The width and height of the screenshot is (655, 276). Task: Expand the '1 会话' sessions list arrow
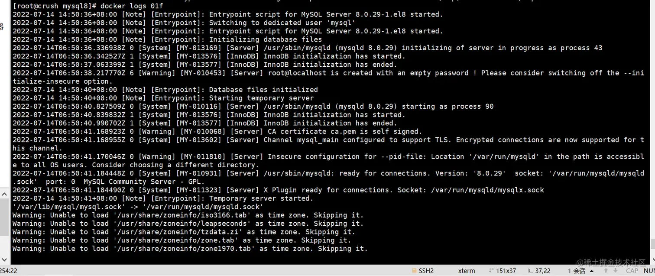(x=592, y=271)
